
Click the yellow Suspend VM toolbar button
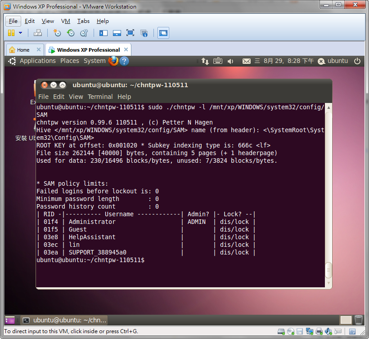[11, 33]
